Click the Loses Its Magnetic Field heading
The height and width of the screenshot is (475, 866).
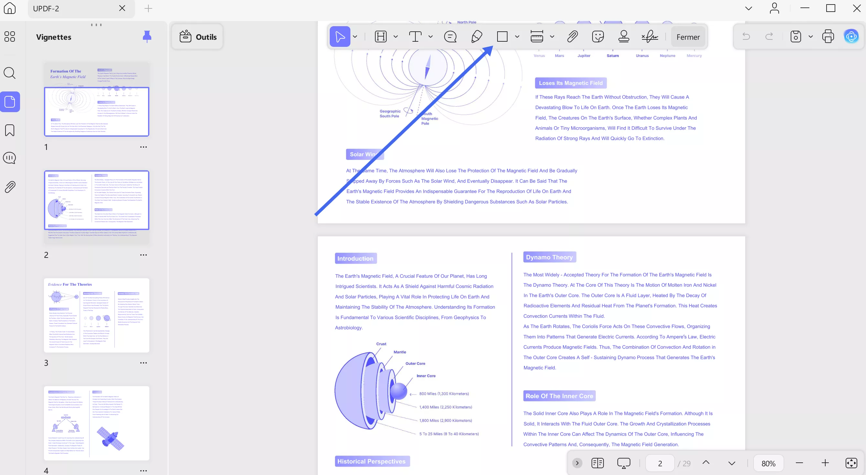coord(571,83)
